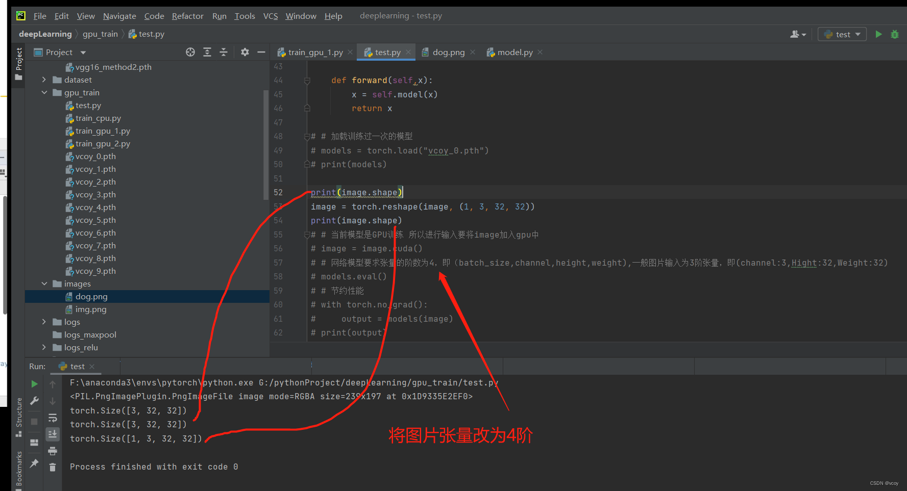Open the Project tool window side tab
907x491 pixels.
click(19, 64)
